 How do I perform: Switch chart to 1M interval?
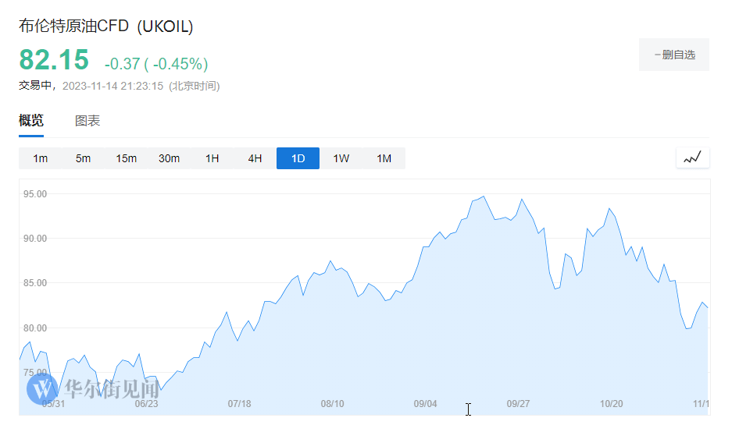point(384,158)
